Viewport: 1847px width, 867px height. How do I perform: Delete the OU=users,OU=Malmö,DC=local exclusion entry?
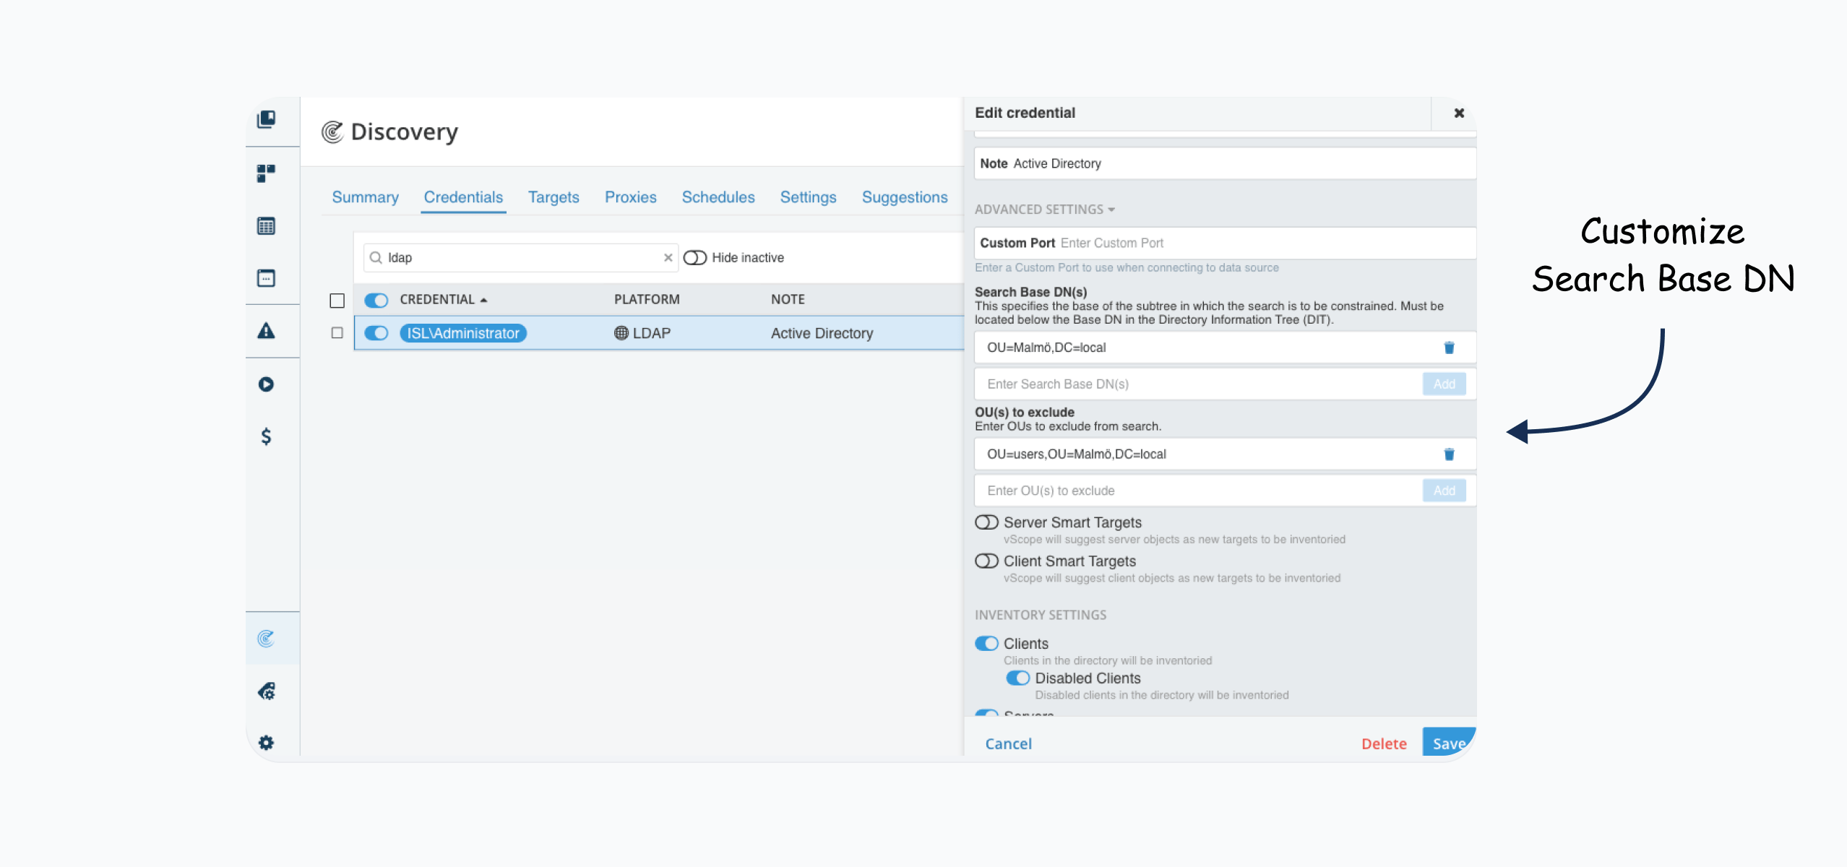point(1449,454)
